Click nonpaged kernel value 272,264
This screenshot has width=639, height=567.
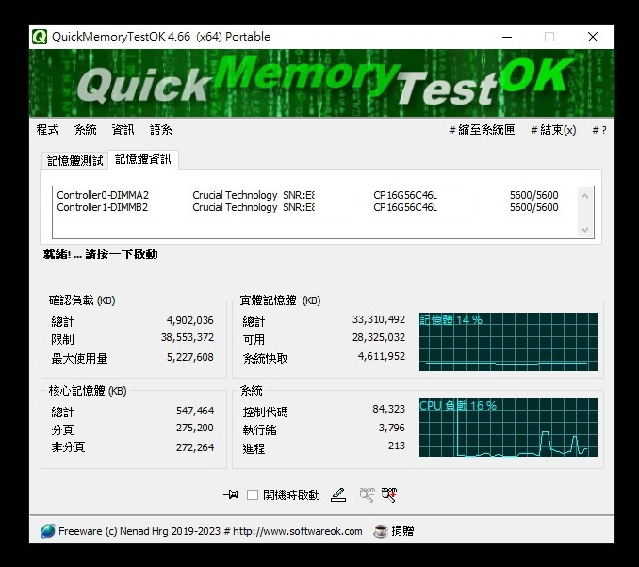(195, 447)
